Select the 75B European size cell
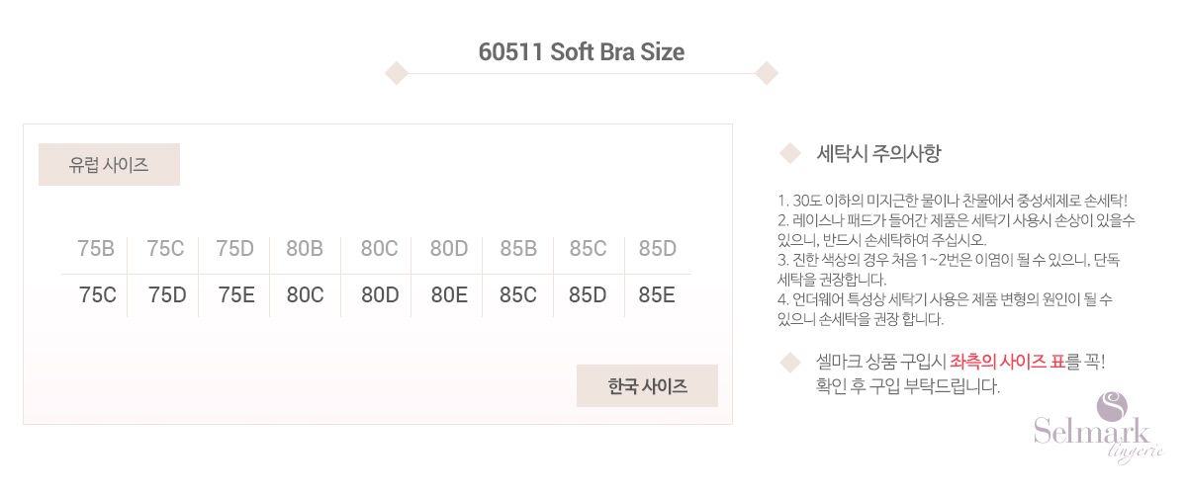Viewport: 1187px width, 494px height. point(96,249)
